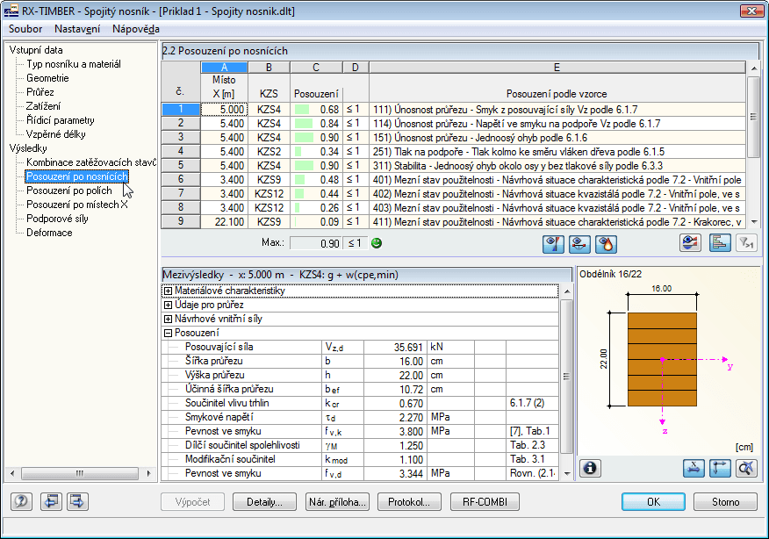The width and height of the screenshot is (769, 539).
Task: Open Zatížení tree item
Action: (x=43, y=106)
